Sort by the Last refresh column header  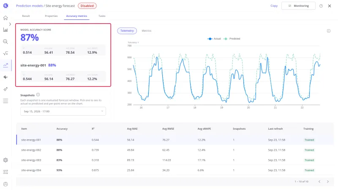pyautogui.click(x=275, y=129)
